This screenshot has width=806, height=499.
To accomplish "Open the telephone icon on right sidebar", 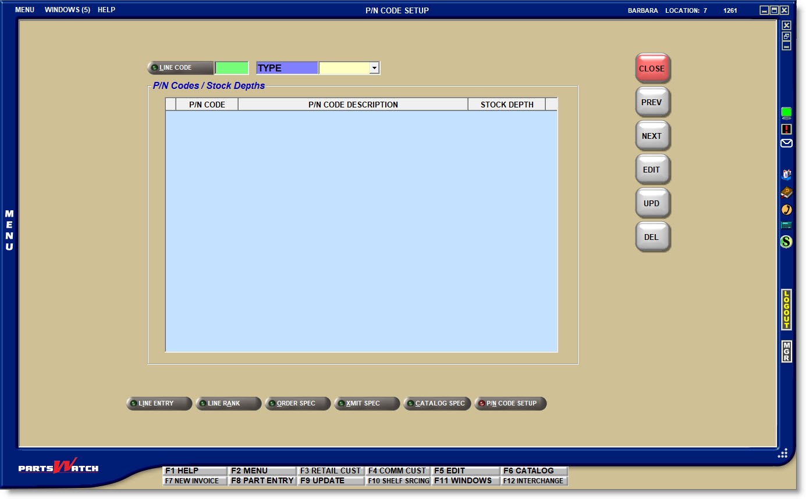I will 786,209.
